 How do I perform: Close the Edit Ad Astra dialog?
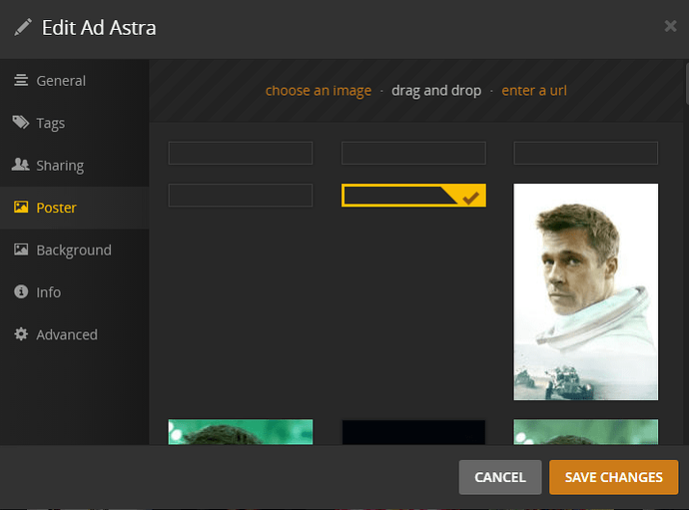(670, 26)
